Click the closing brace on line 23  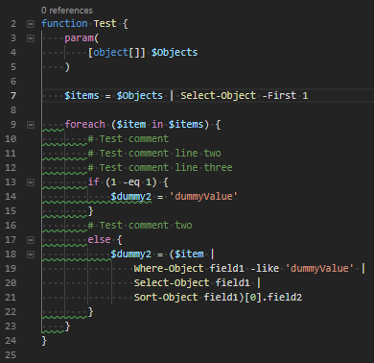pos(67,327)
